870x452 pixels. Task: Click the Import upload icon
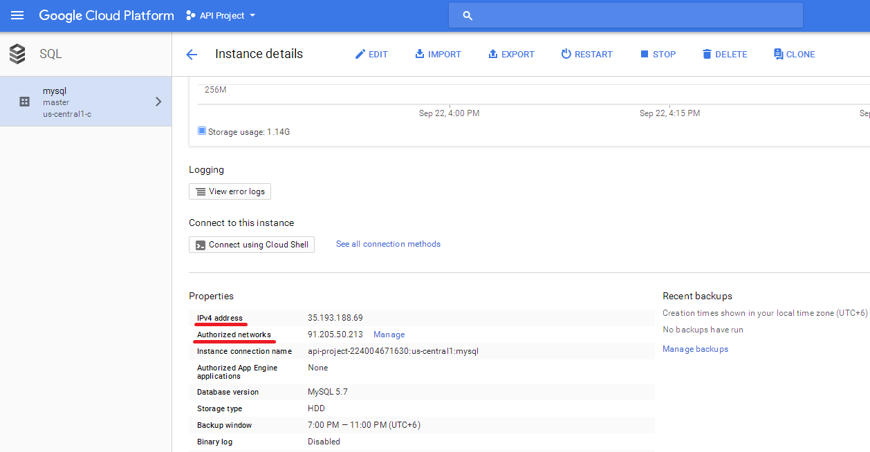[420, 54]
